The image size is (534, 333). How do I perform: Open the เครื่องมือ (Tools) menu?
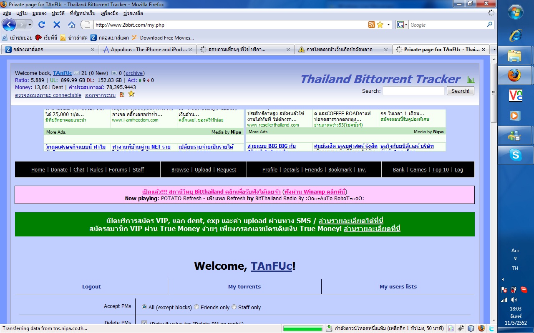tap(110, 13)
